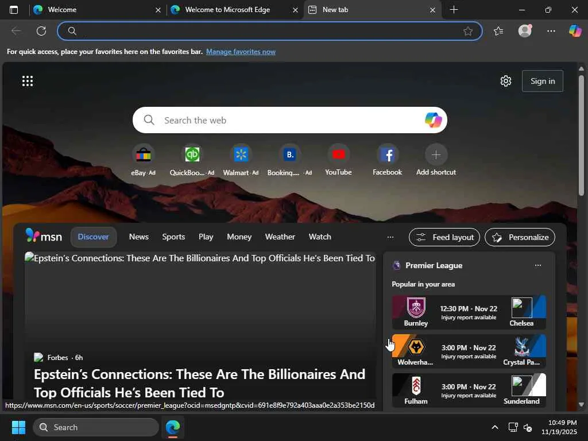Click the Search the web box
The width and height of the screenshot is (588, 441).
(x=289, y=120)
